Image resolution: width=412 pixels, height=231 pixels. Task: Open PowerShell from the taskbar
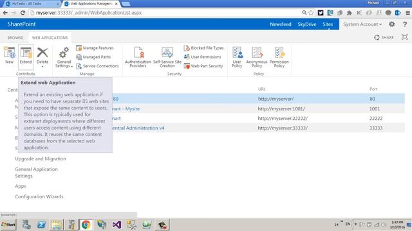coord(41,225)
